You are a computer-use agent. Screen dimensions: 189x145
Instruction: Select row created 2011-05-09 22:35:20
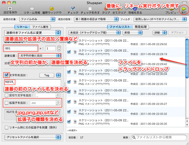[x=126, y=92]
